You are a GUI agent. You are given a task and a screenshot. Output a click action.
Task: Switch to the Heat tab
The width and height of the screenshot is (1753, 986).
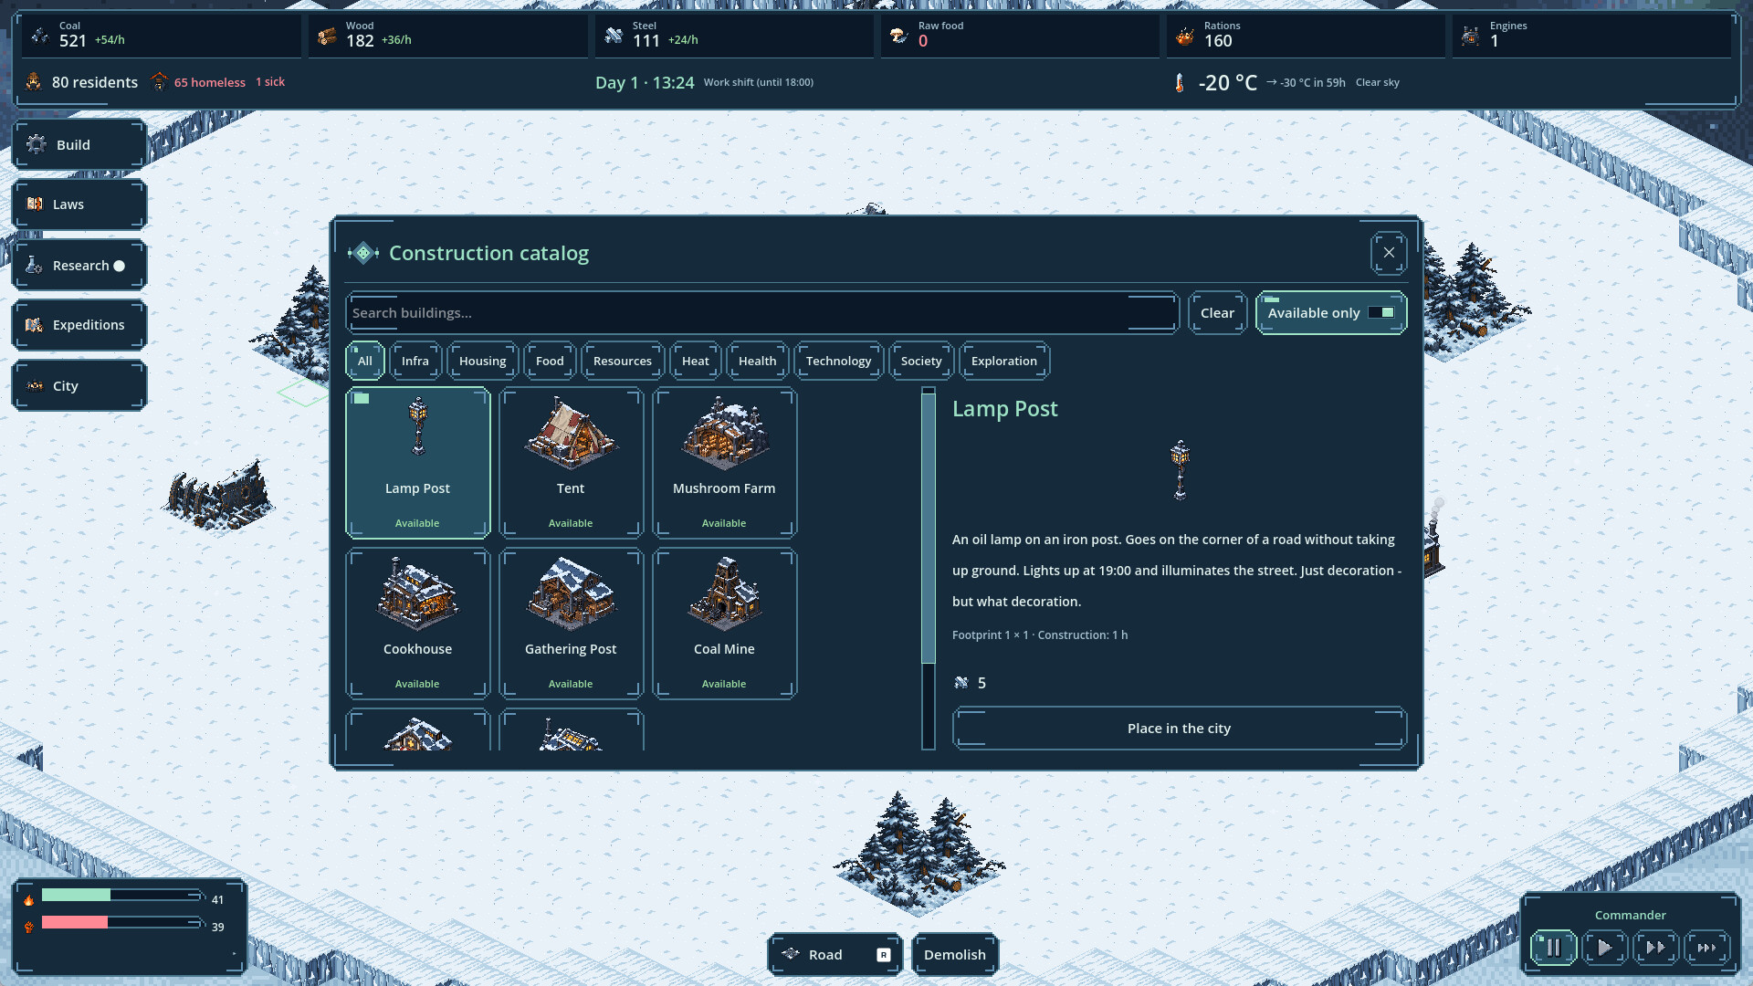coord(696,361)
